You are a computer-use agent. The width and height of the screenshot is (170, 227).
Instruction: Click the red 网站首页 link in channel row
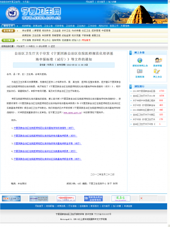click(86, 40)
